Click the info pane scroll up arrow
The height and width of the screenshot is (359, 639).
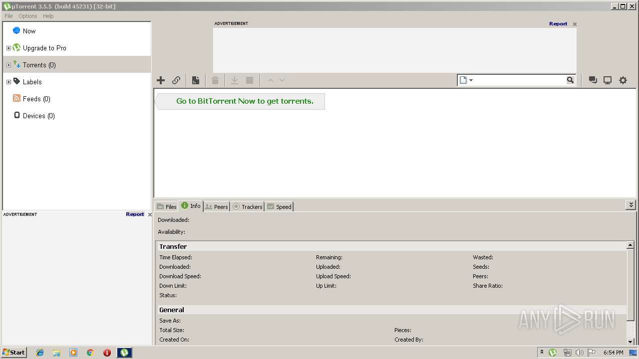[631, 245]
